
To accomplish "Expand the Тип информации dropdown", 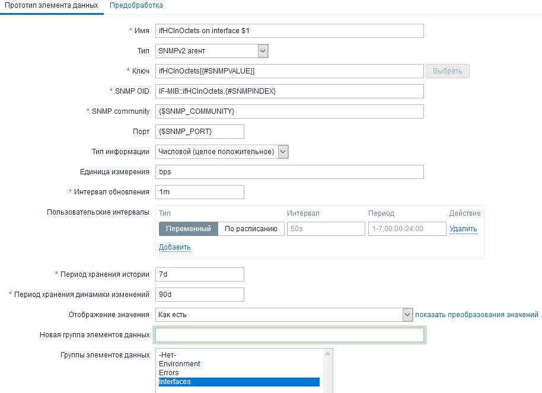I will pyautogui.click(x=221, y=152).
